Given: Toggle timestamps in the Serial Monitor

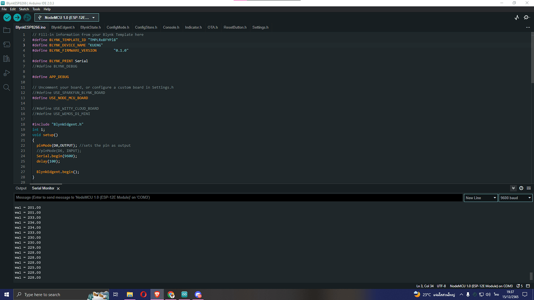Looking at the screenshot, I should (x=521, y=188).
